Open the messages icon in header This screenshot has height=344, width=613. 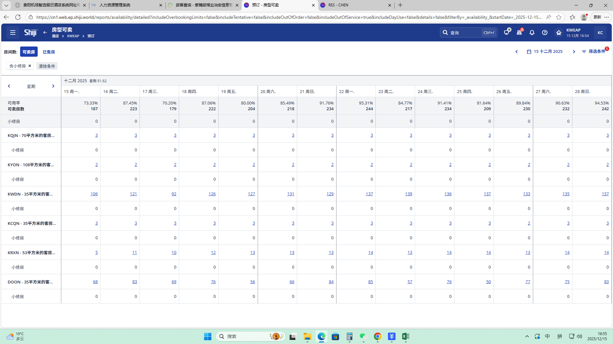[x=507, y=32]
